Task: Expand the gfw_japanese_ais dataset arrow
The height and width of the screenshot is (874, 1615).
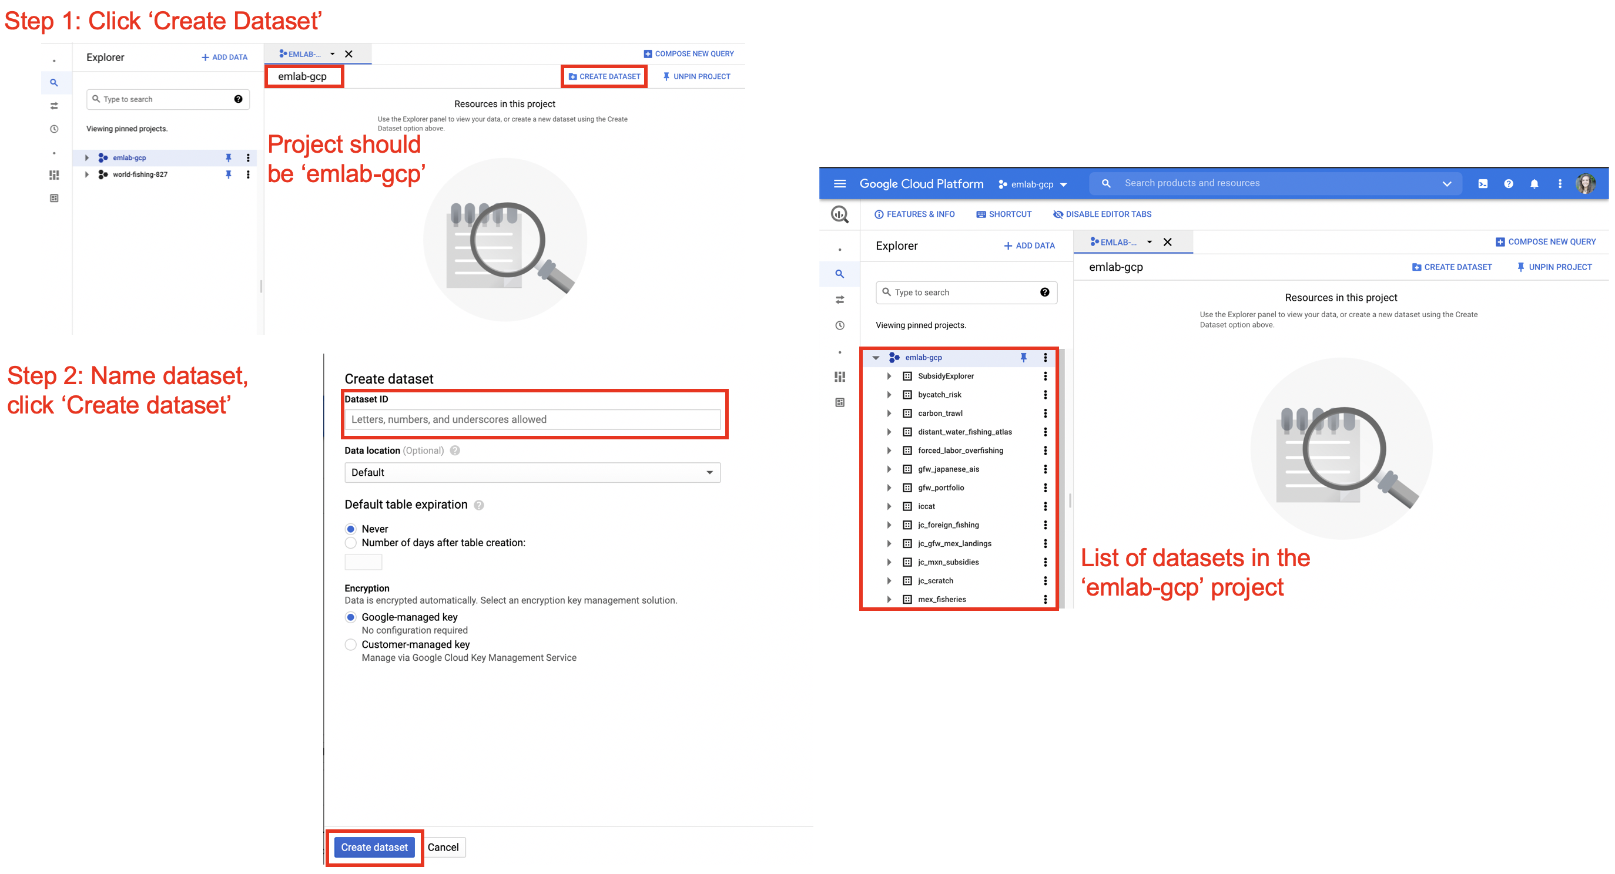Action: (889, 469)
